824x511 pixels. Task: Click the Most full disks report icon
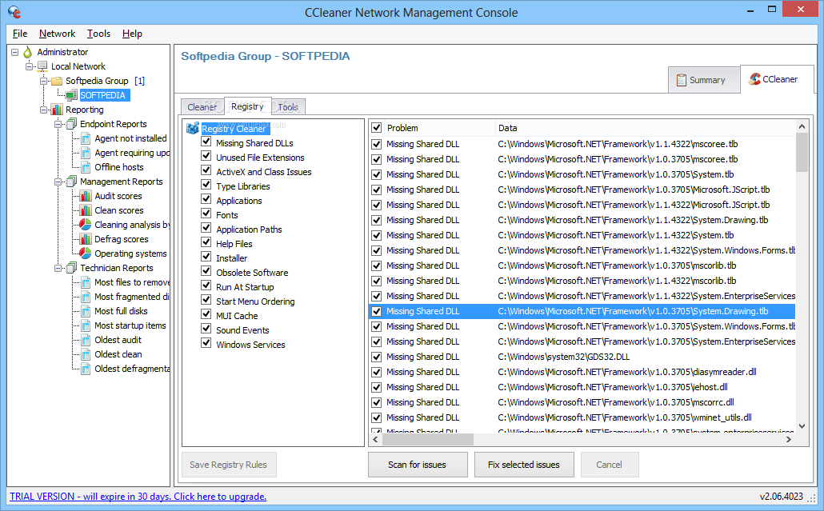click(x=86, y=311)
